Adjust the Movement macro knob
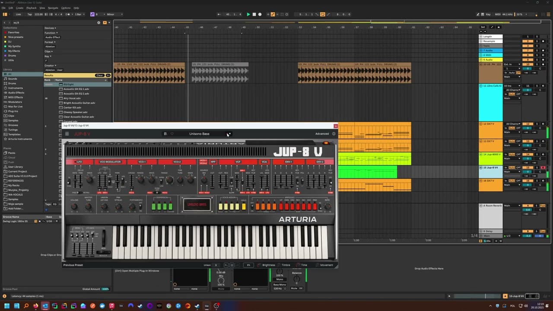Viewport: 553px width, 311px height. tap(317, 265)
